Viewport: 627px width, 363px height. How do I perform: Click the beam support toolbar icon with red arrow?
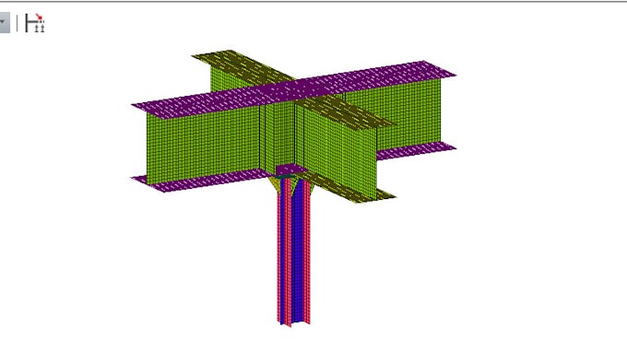click(34, 23)
